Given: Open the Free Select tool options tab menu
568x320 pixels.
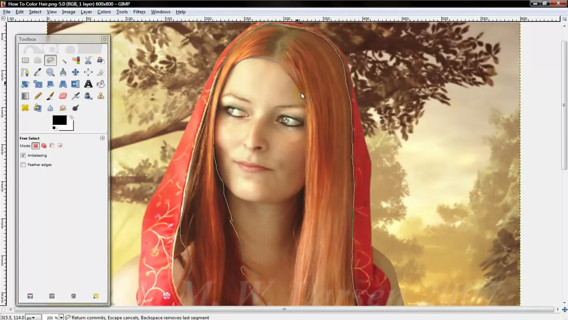Looking at the screenshot, I should (102, 138).
